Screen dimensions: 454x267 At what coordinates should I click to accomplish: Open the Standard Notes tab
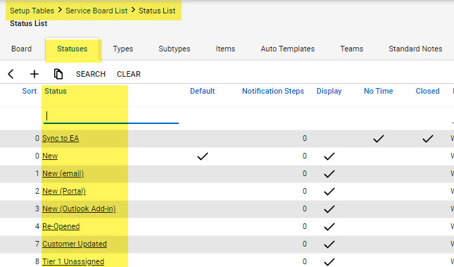415,49
